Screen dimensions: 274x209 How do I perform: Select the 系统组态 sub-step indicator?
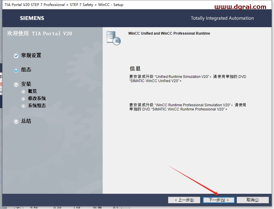[x=23, y=106]
